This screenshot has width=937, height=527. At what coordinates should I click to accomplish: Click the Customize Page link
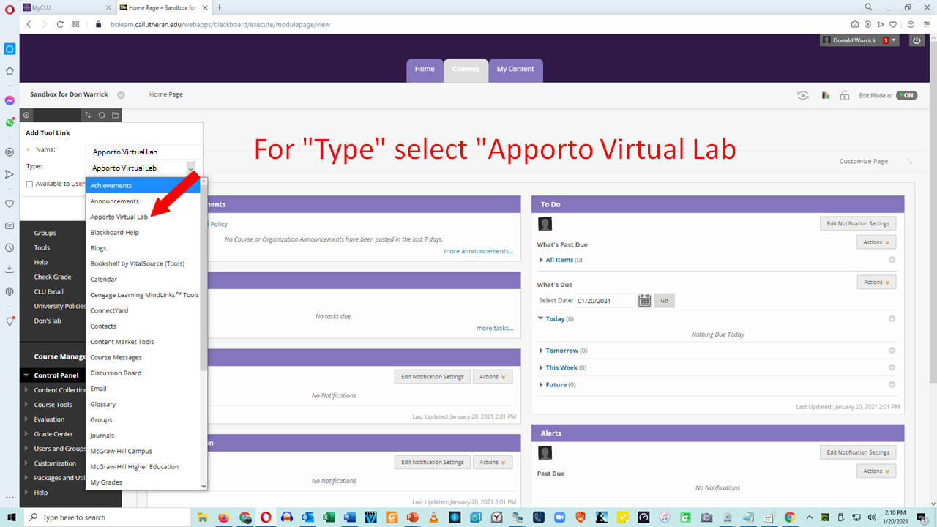(864, 161)
